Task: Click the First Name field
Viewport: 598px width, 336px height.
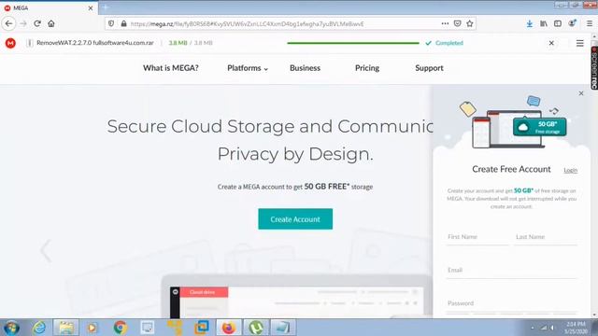Action: (477, 237)
